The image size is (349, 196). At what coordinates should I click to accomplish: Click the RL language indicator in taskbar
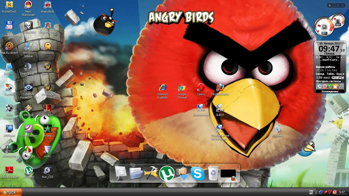(x=311, y=192)
